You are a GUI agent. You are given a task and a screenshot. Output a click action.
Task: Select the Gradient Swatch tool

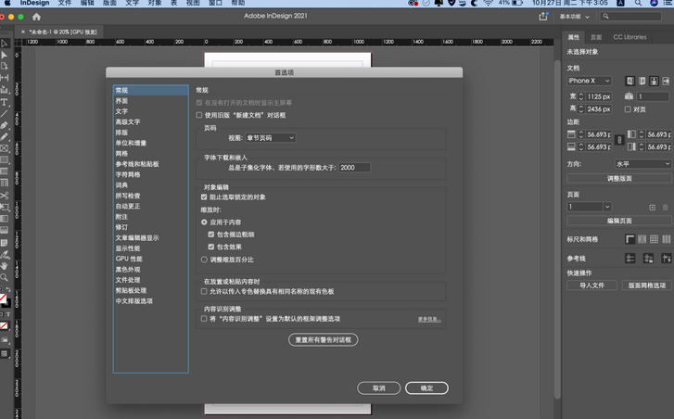(x=5, y=219)
